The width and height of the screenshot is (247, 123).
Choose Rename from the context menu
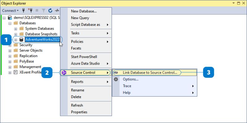(86, 90)
